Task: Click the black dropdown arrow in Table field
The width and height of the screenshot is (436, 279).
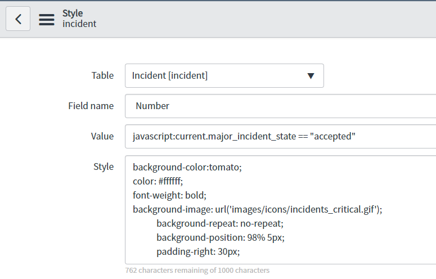Action: pyautogui.click(x=311, y=76)
